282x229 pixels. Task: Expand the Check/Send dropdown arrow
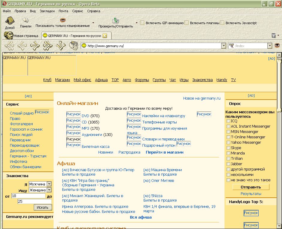(x=137, y=23)
